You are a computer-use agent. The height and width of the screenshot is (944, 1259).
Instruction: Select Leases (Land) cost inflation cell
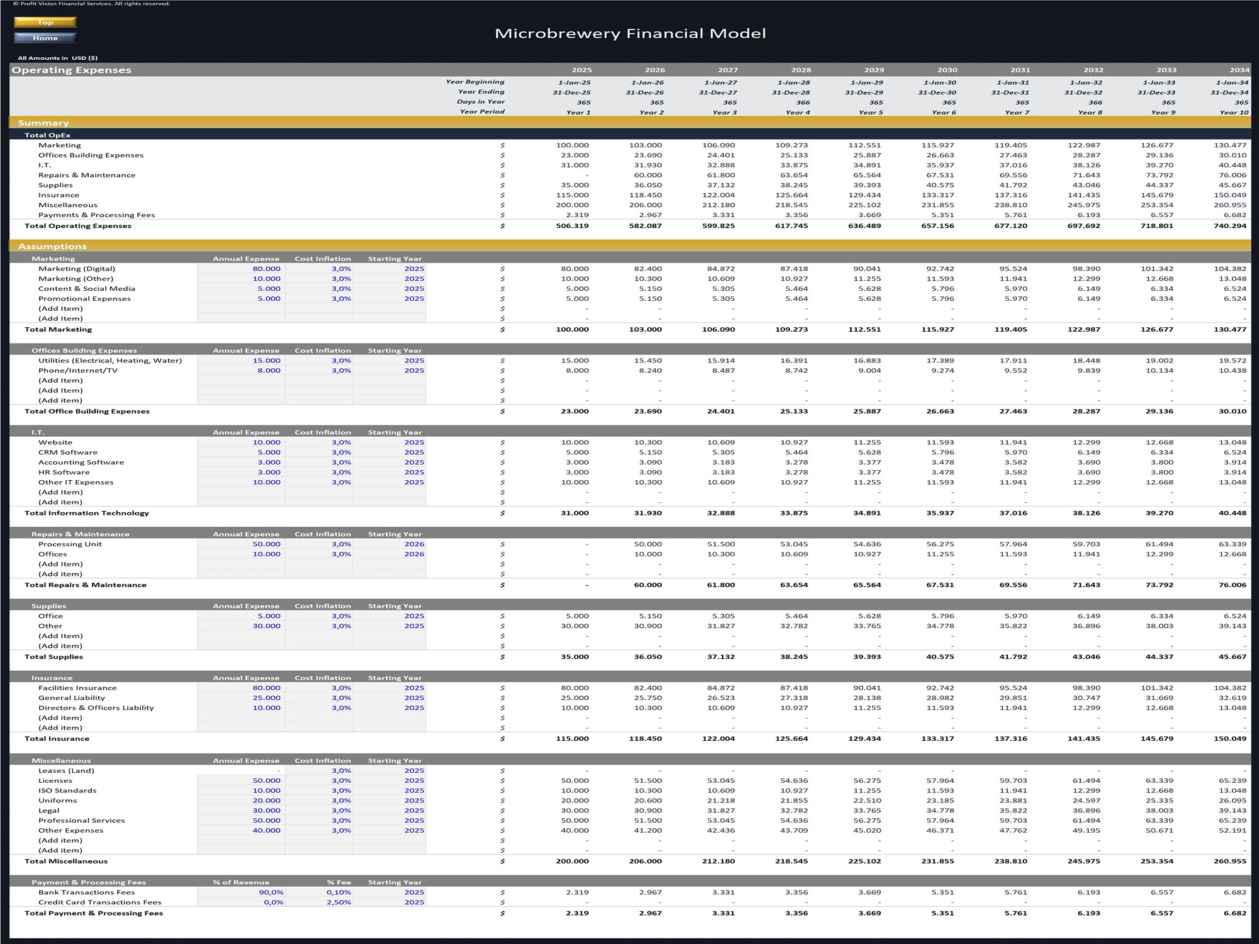(319, 771)
